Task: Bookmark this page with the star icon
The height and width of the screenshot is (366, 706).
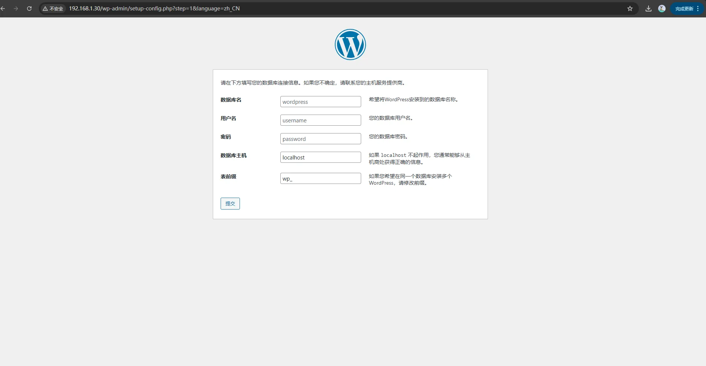Action: (x=630, y=9)
